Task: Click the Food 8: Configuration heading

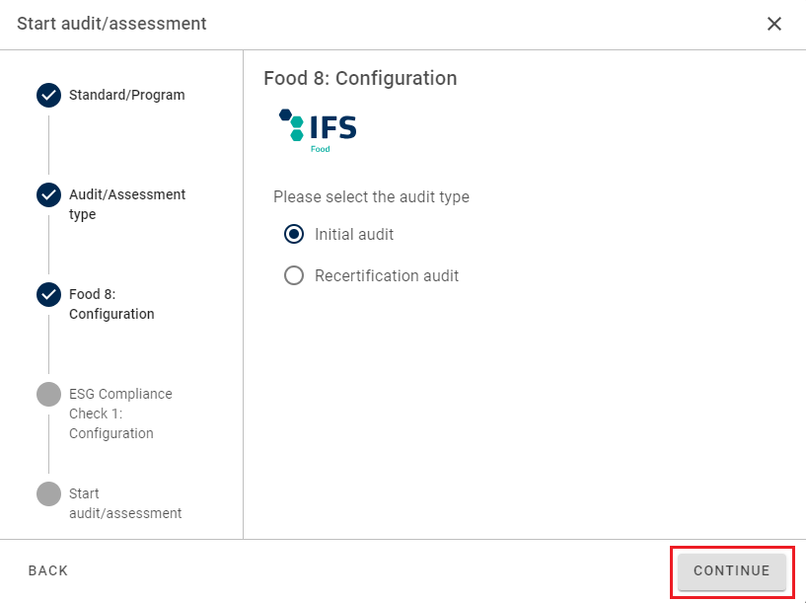Action: pos(360,78)
